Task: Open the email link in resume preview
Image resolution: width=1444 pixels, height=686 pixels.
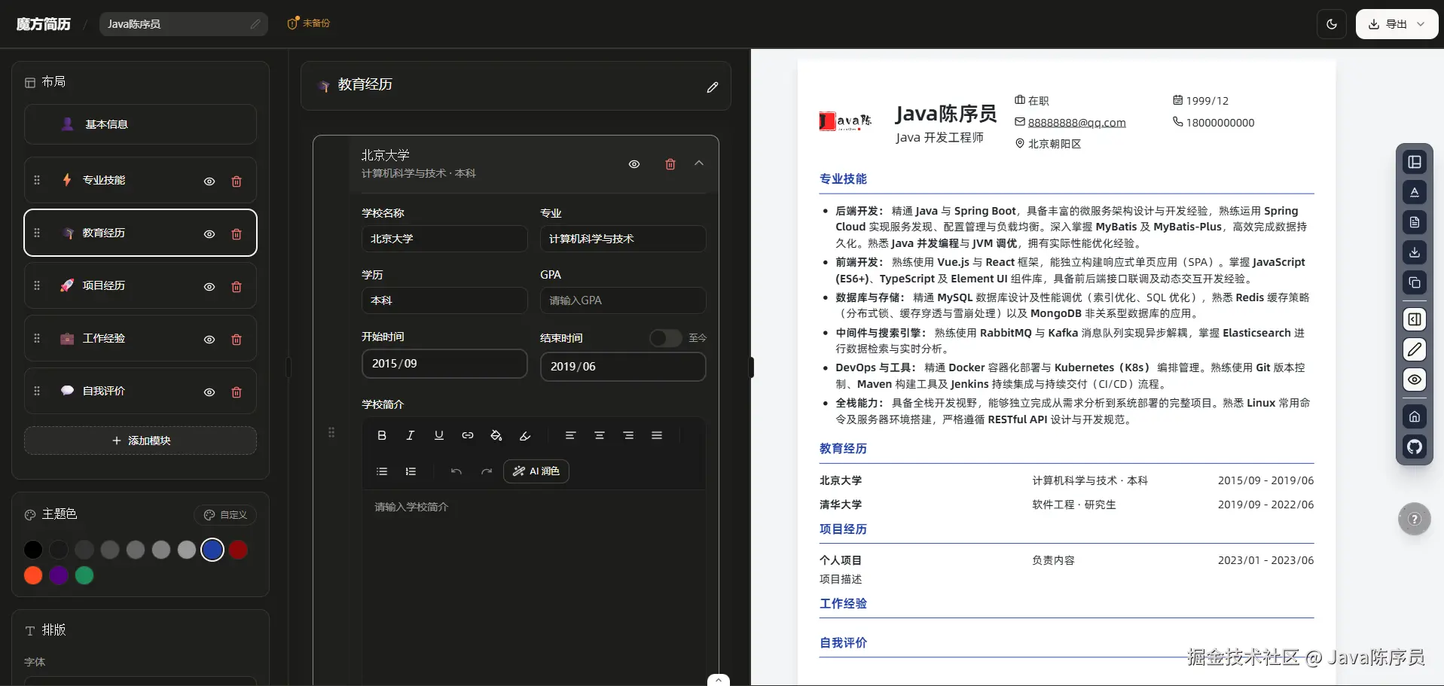Action: click(x=1076, y=123)
